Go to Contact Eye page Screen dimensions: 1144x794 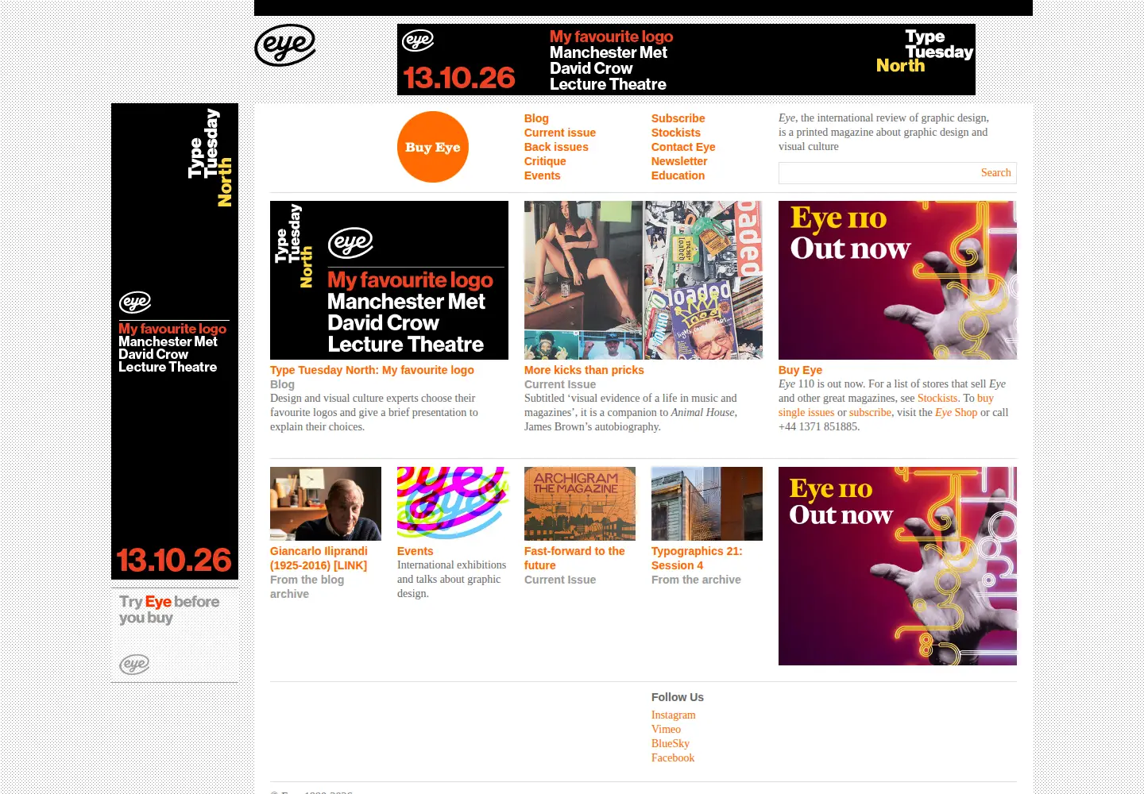point(683,147)
